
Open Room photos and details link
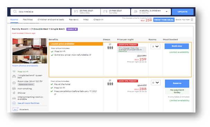25,66
